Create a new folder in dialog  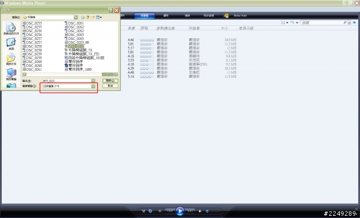coord(93,17)
